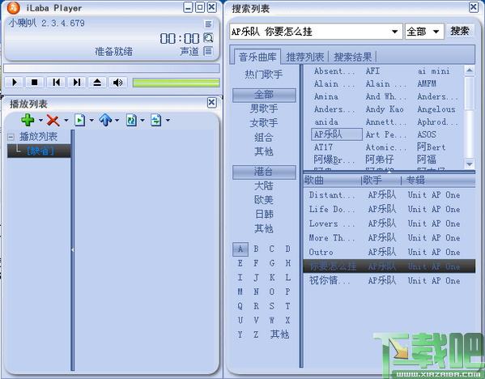Select letter S in alphabet index
Screen dimensions: 485x379
point(271,306)
